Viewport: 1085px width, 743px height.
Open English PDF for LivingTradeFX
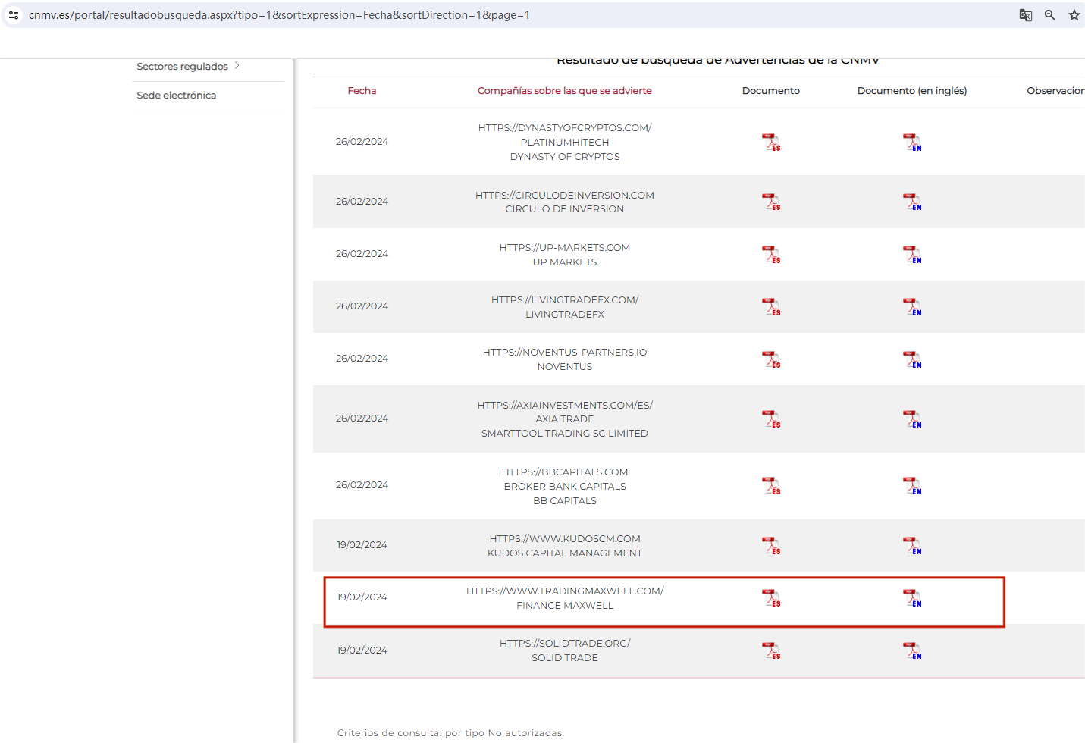pos(912,307)
